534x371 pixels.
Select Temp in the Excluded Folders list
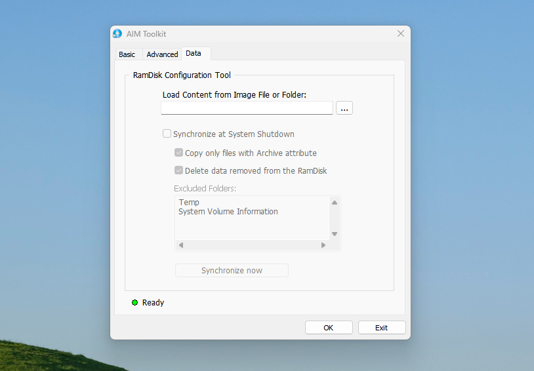pyautogui.click(x=189, y=203)
